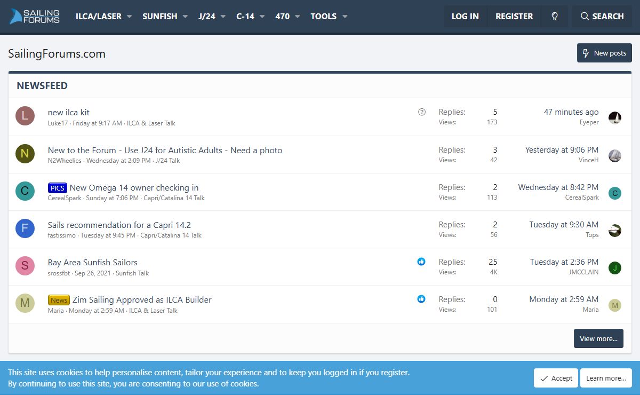Open thread 'Sails recommendation for a Capri 14.2'
The height and width of the screenshot is (395, 640).
coord(119,225)
